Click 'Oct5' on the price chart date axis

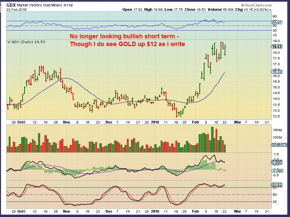(x=22, y=122)
